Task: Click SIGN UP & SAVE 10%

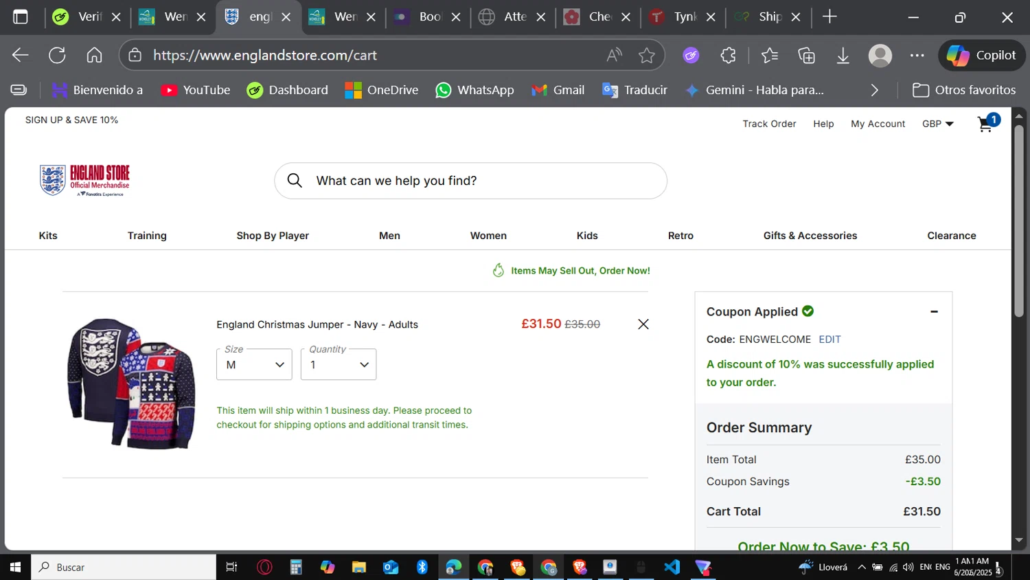Action: click(x=71, y=120)
